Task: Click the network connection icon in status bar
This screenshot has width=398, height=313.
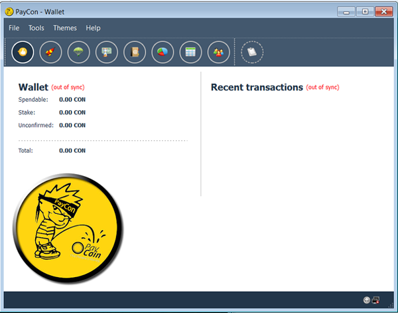Action: click(x=375, y=300)
